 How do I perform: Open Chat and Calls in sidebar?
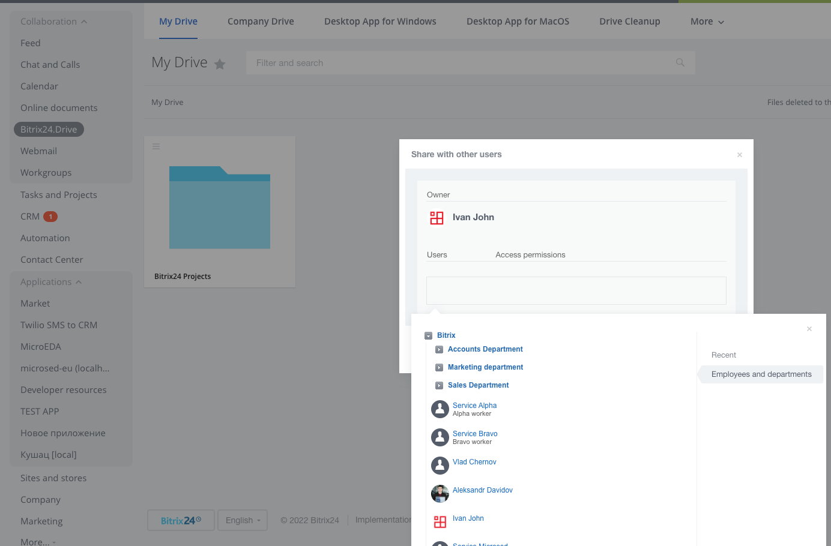(x=50, y=65)
